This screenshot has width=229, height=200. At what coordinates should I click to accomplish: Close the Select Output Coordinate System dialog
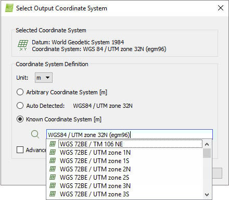[221, 8]
